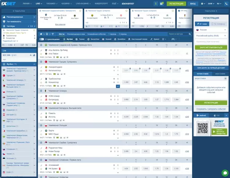
Task: Open the more sports list dropdown
Action: 164,39
